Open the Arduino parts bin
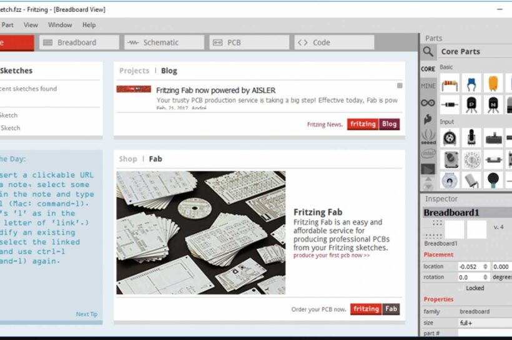Viewport: 512px width, 340px height. 428,102
